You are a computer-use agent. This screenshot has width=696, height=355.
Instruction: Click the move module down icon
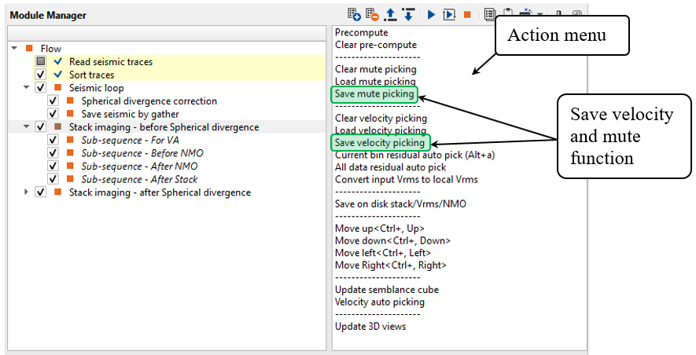(x=407, y=14)
